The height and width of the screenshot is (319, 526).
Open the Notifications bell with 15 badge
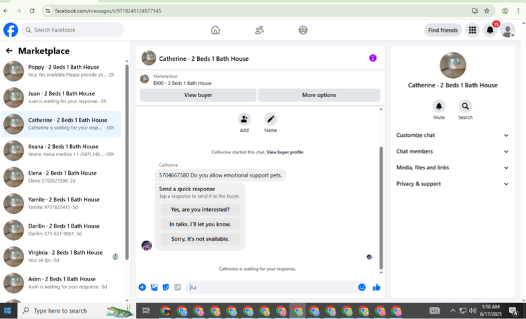(x=490, y=30)
